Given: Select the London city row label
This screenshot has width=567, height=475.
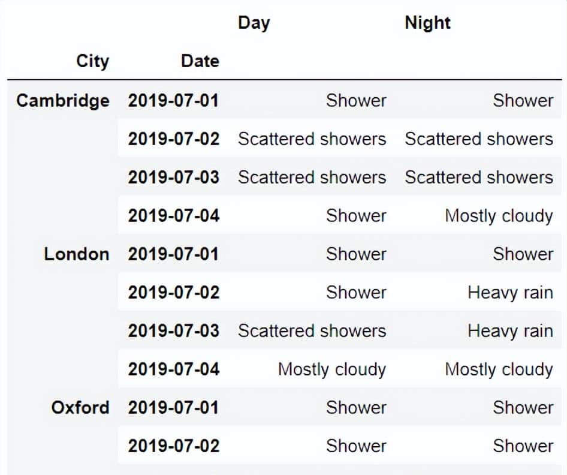Looking at the screenshot, I should point(76,254).
